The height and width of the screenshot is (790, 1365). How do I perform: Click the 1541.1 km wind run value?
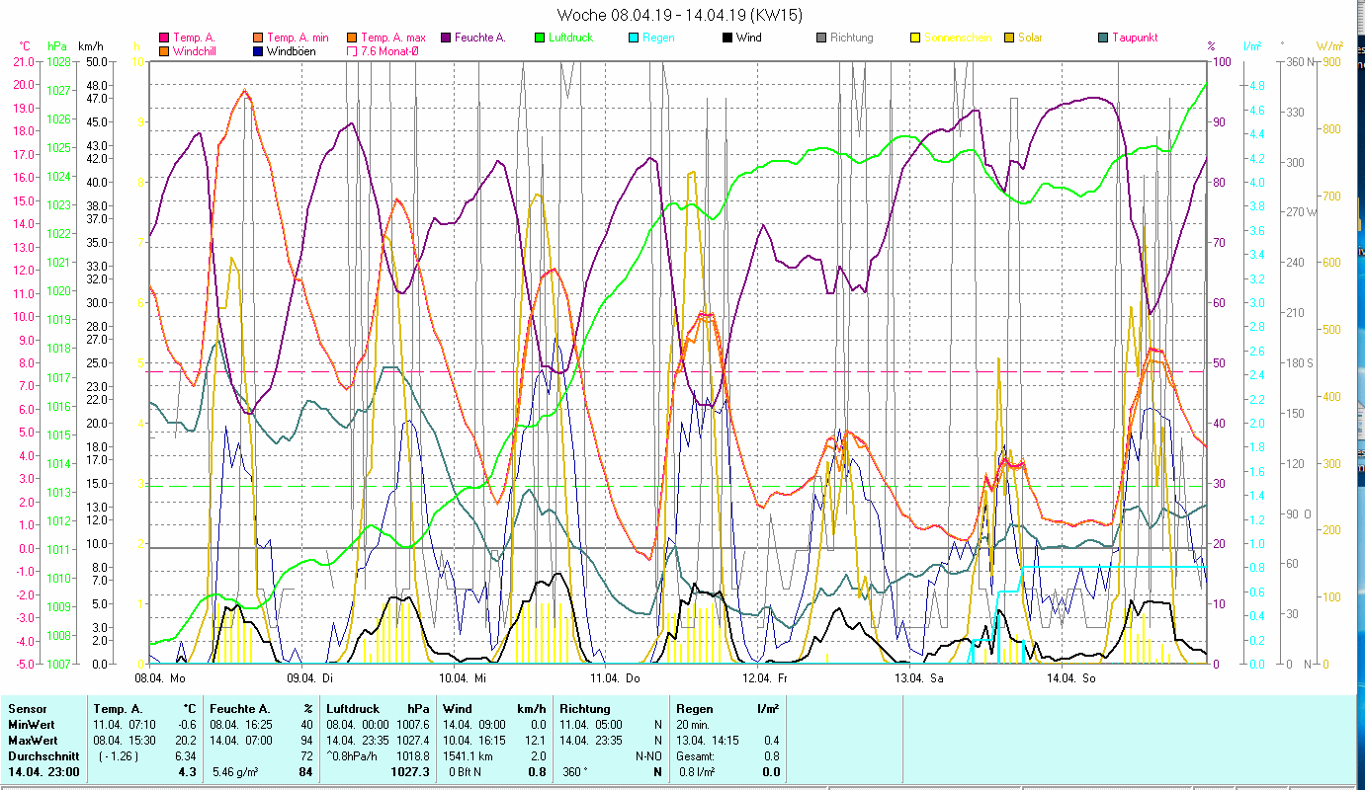[x=469, y=756]
